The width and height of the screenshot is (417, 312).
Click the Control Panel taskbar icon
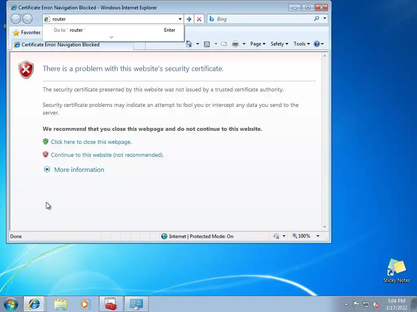(136, 304)
